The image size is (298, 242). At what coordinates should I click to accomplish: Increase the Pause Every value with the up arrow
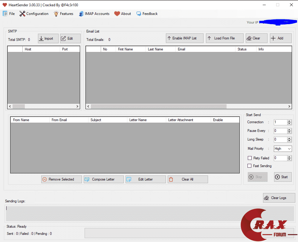289,130
